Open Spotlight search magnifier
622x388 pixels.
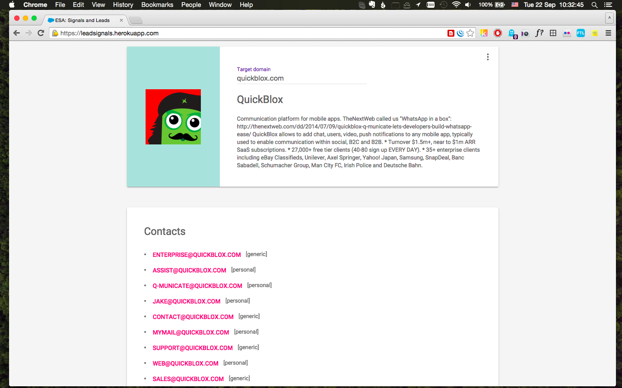coord(594,5)
